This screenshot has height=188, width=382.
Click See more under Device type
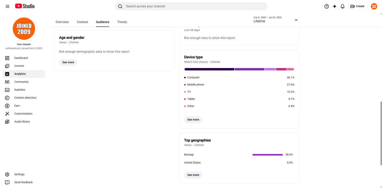click(193, 120)
